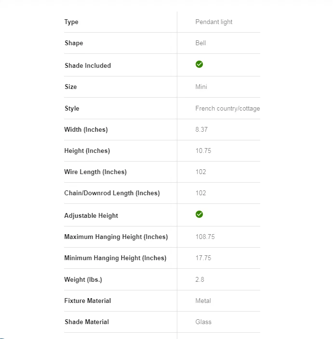Click the Type row label
This screenshot has height=339, width=333.
(71, 22)
